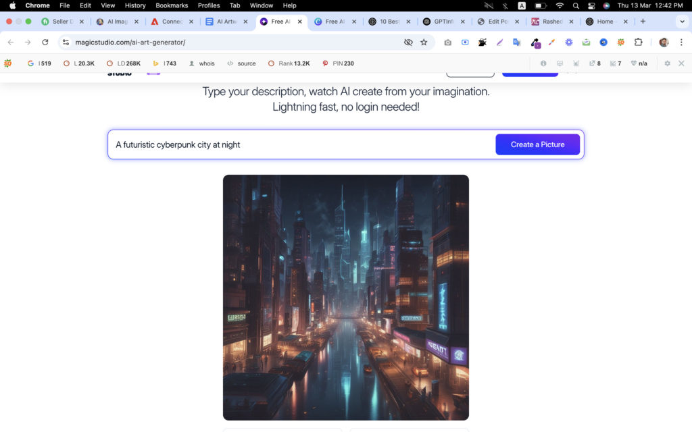This screenshot has height=432, width=692.
Task: Open SEOquake settings gear
Action: (x=667, y=63)
